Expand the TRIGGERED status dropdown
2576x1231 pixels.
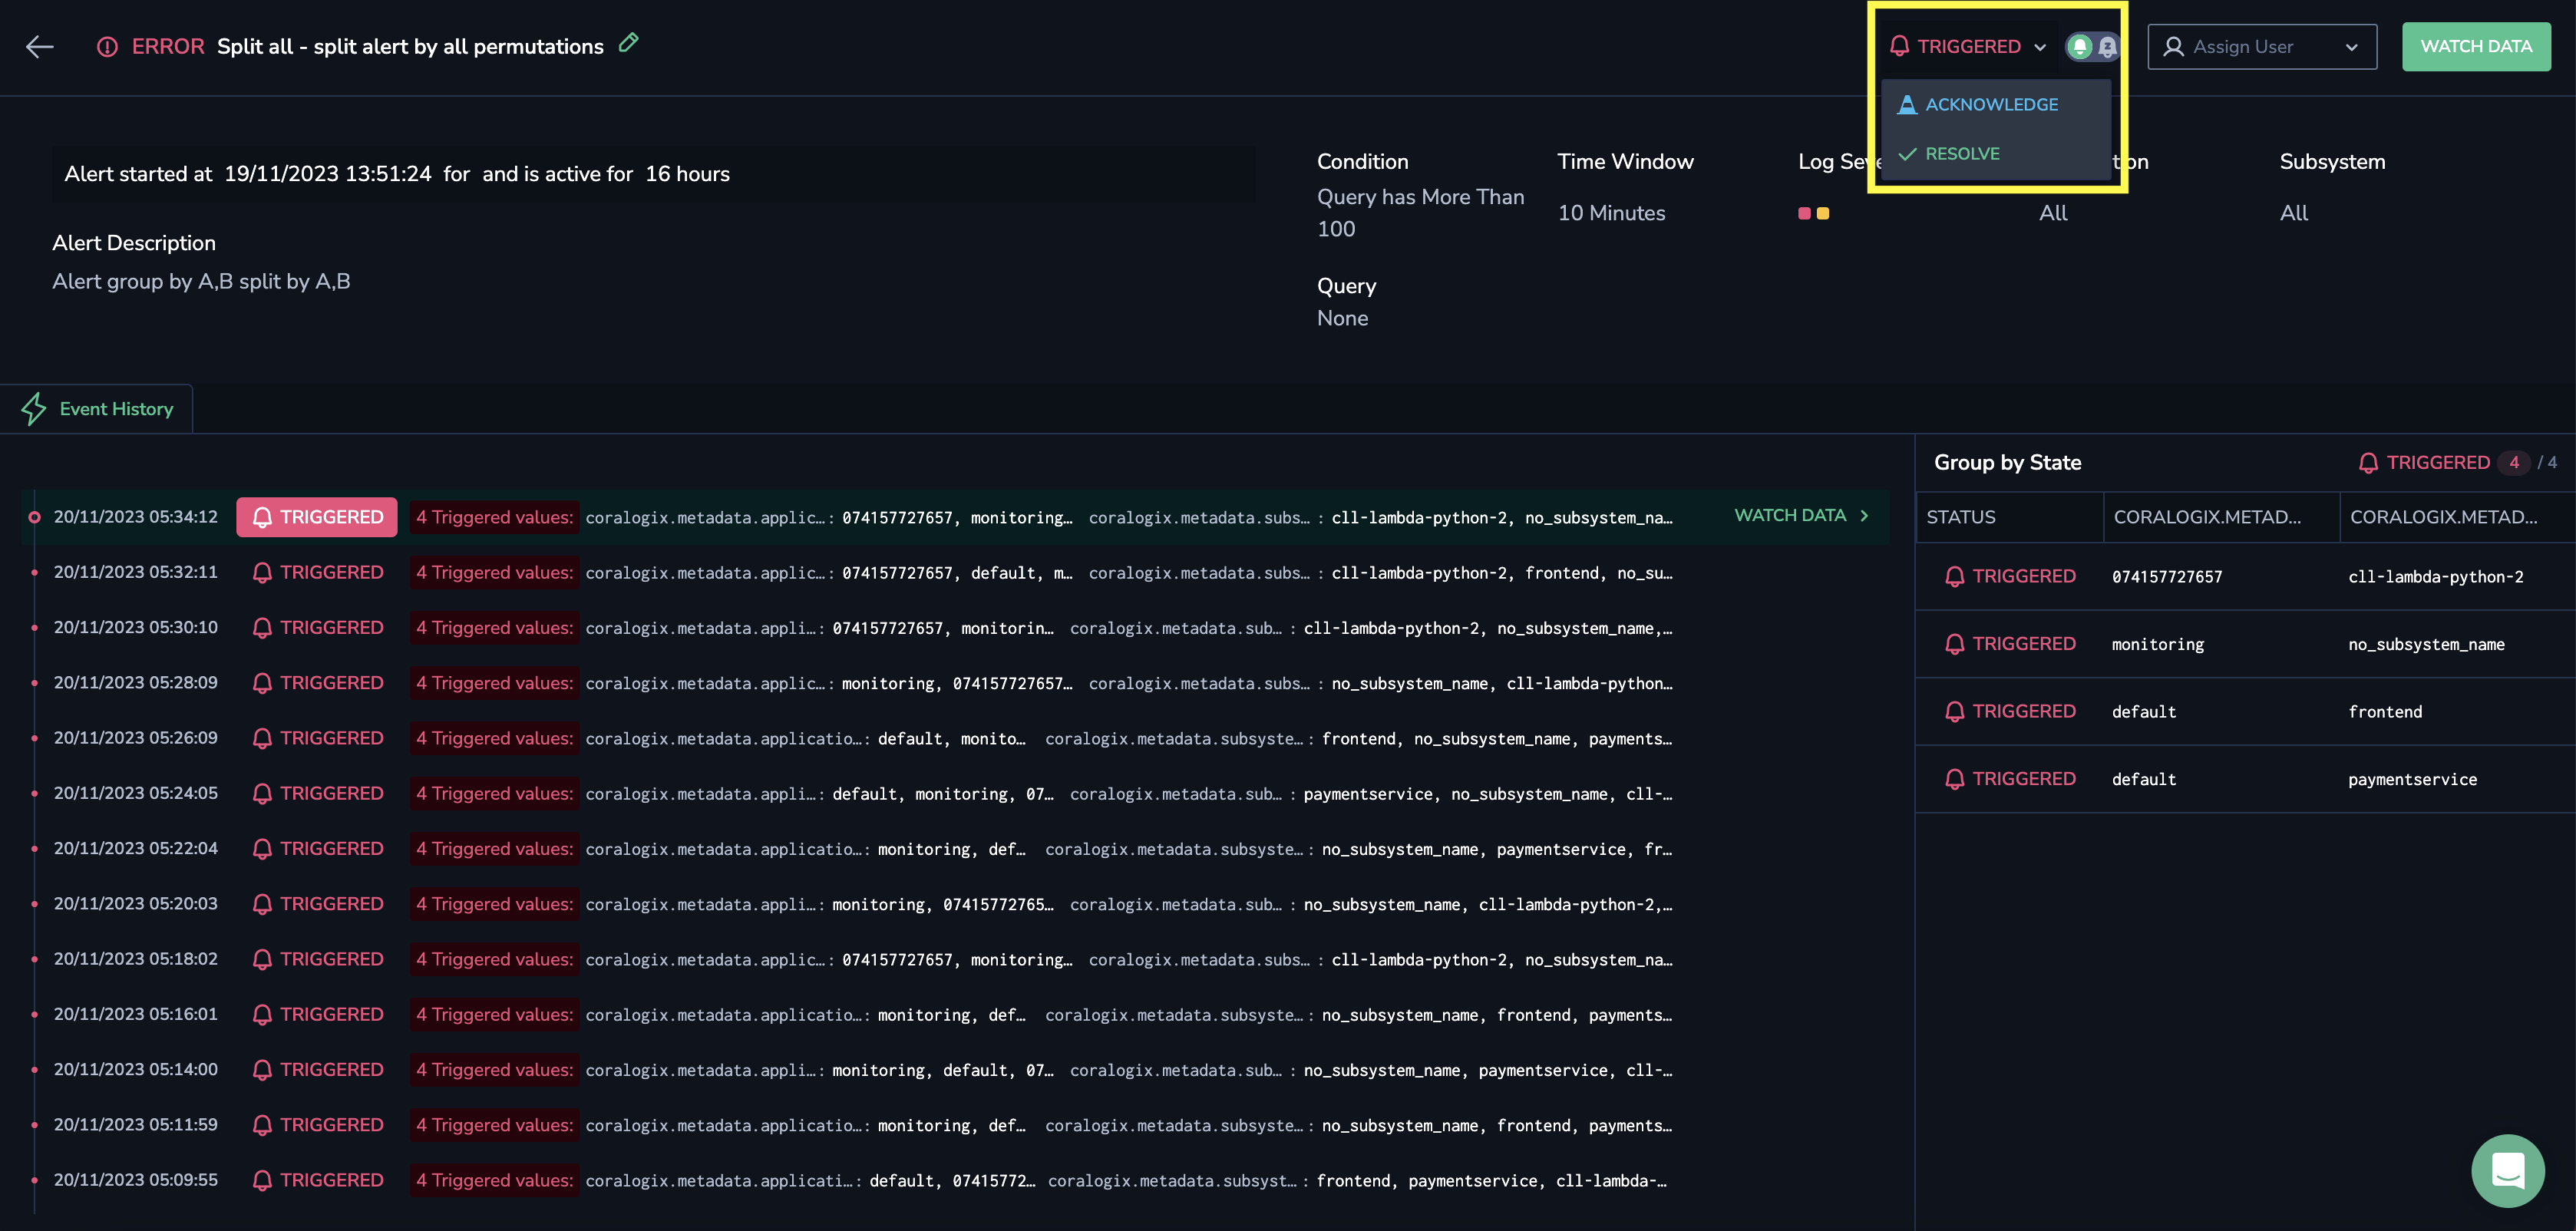[1967, 46]
